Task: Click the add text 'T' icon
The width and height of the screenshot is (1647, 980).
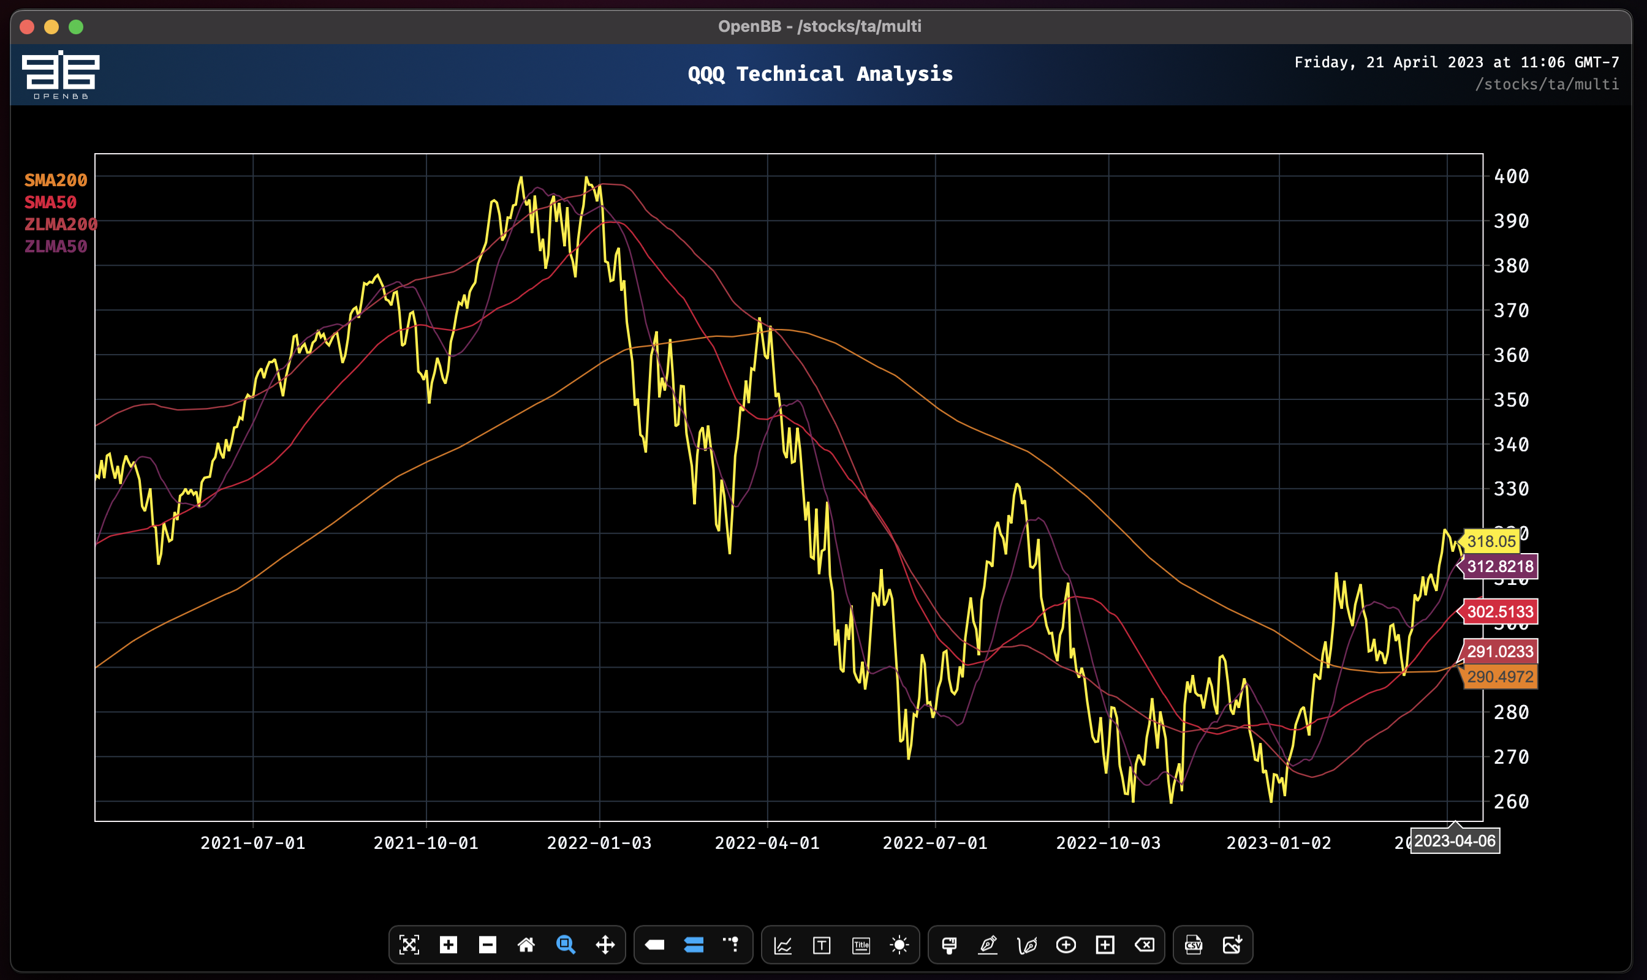Action: tap(822, 946)
